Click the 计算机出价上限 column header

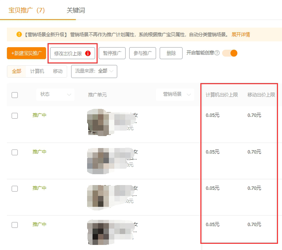tap(222, 95)
